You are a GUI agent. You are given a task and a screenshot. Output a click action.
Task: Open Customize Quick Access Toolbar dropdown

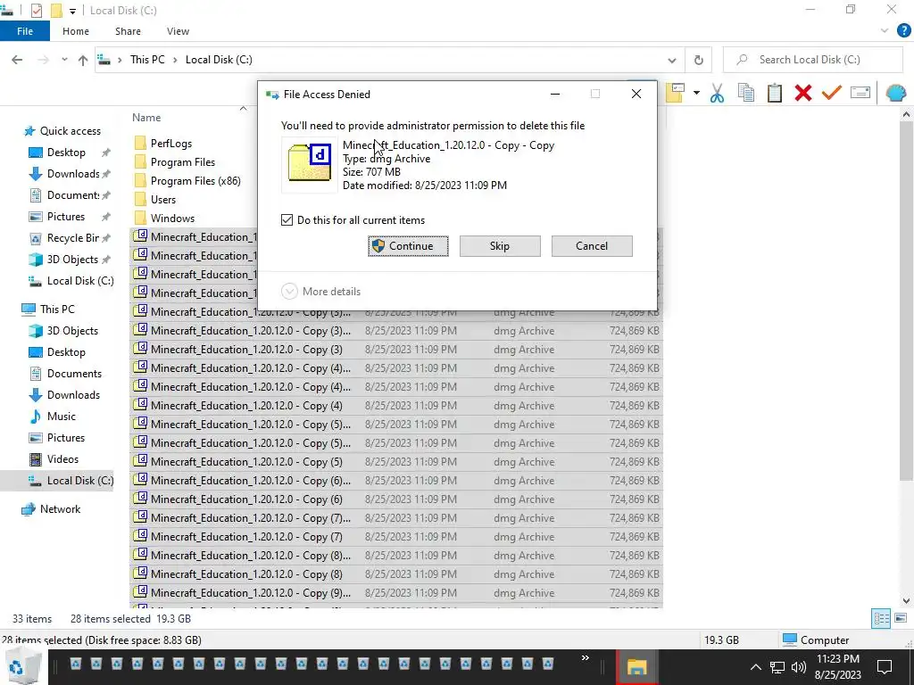tap(73, 11)
